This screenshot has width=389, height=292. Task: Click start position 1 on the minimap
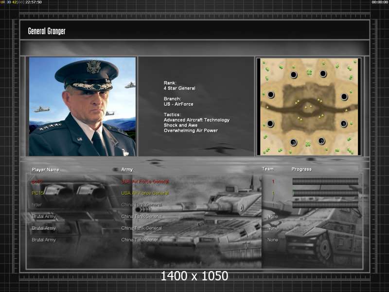(343, 124)
